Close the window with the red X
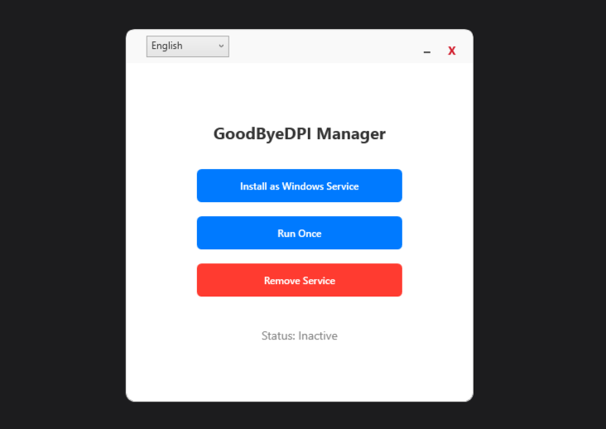Viewport: 606px width, 429px height. point(451,51)
